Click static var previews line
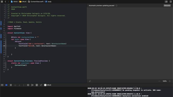 26,63
